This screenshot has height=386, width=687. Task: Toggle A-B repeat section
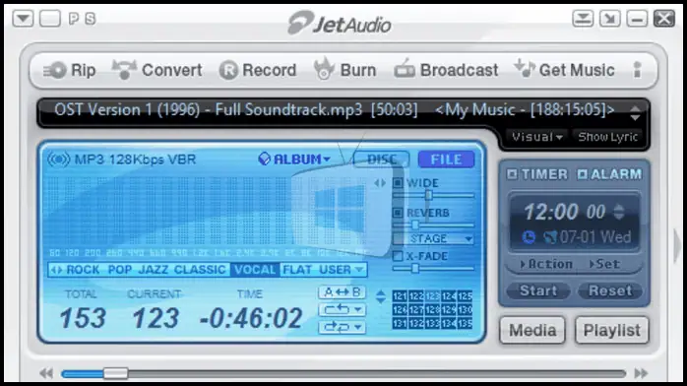[x=342, y=292]
